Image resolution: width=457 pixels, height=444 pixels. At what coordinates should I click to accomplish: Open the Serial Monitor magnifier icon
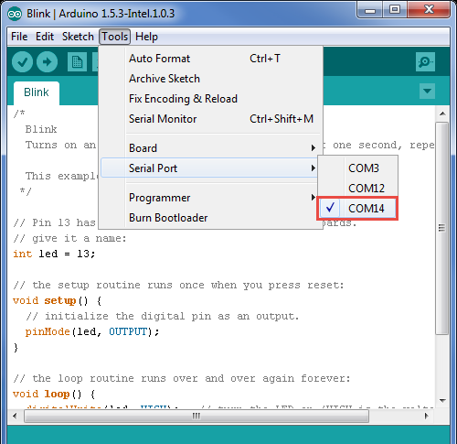[x=425, y=62]
